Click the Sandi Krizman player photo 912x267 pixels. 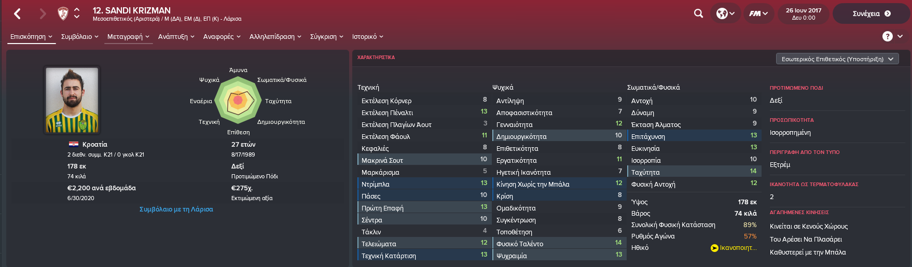coord(72,100)
